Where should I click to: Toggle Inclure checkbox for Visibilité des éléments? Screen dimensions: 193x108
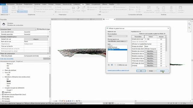tap(161, 49)
